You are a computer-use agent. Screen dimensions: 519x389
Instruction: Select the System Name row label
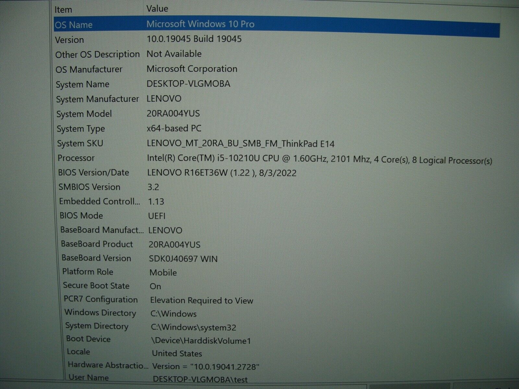tap(82, 84)
